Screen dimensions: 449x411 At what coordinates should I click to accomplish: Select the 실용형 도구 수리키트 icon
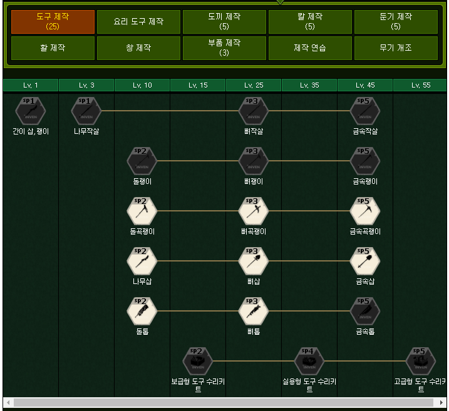pyautogui.click(x=309, y=361)
